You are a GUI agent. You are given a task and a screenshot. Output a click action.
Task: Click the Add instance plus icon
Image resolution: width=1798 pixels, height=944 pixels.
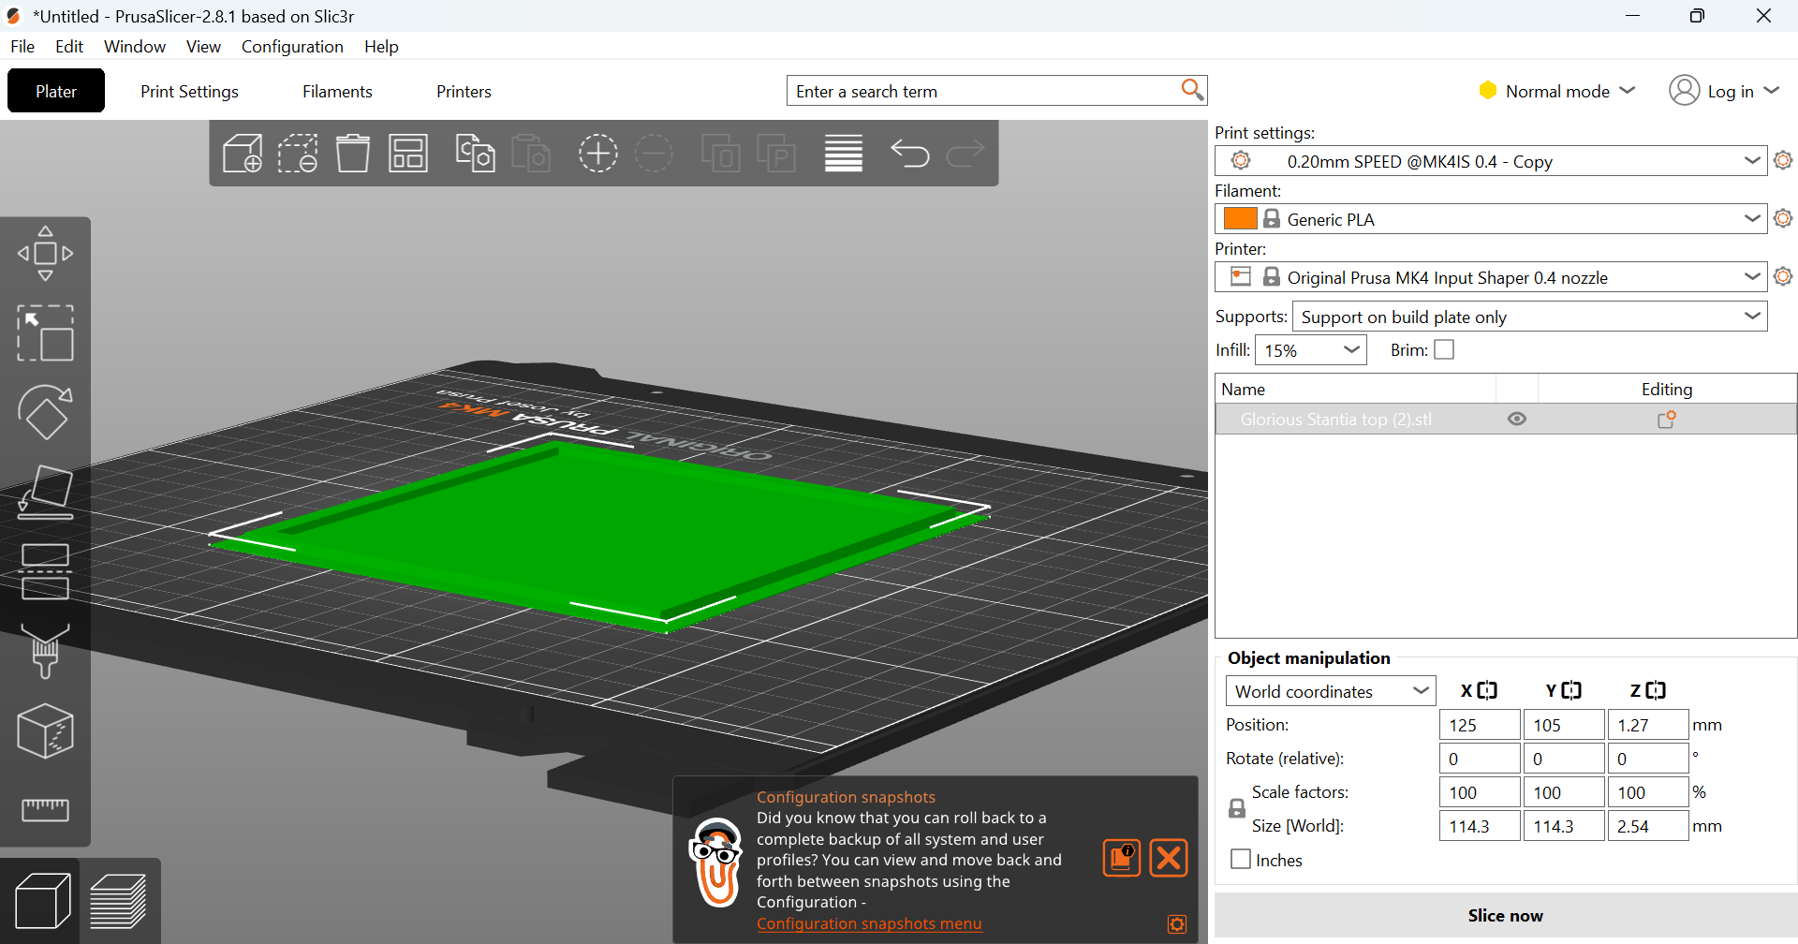point(598,153)
